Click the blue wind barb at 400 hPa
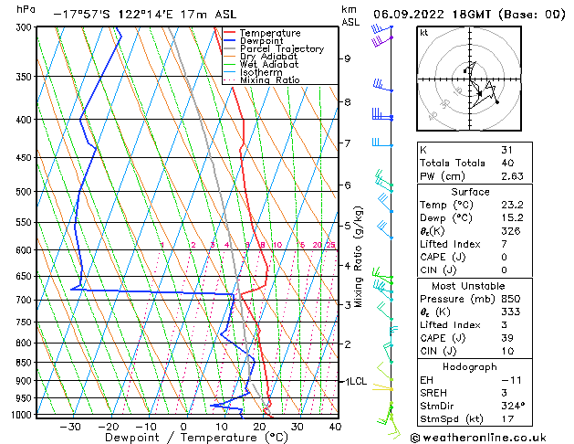The image size is (574, 444). coord(382,114)
